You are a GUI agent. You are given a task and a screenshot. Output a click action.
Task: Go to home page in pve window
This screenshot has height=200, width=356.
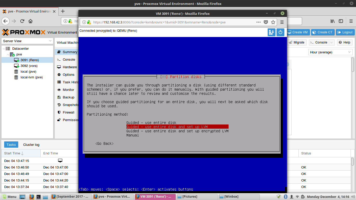(30, 21)
